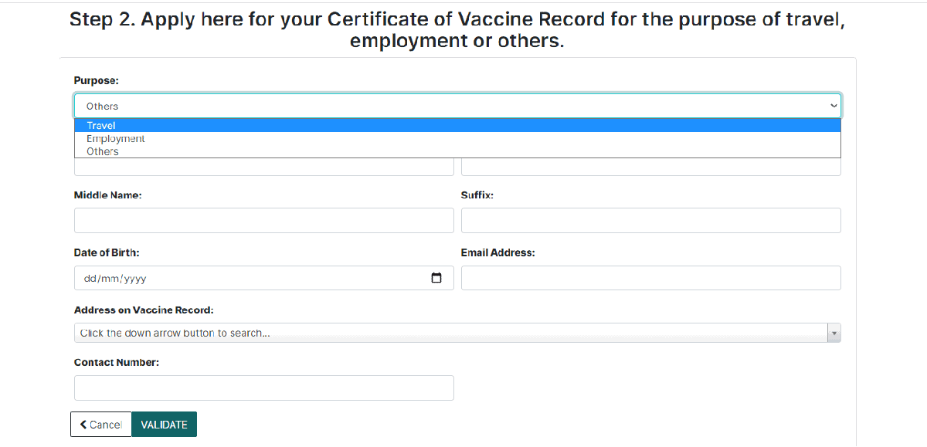Focus the Email Address field
The width and height of the screenshot is (927, 447).
pos(650,278)
